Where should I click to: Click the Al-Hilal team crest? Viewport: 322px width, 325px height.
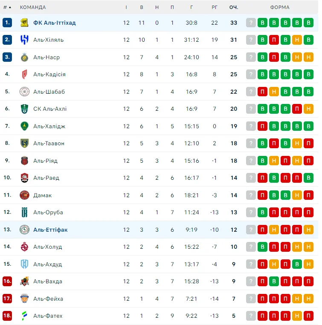tap(24, 40)
